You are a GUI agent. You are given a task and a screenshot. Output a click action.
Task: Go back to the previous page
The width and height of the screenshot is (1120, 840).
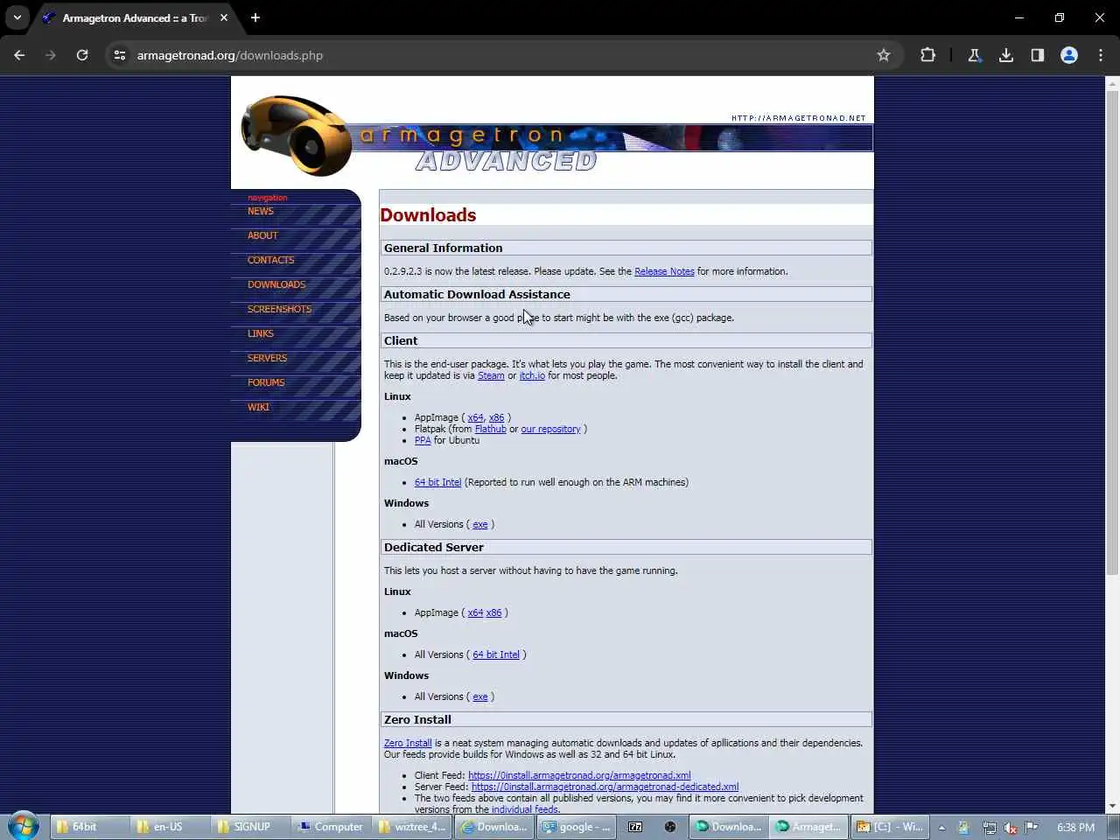(19, 55)
